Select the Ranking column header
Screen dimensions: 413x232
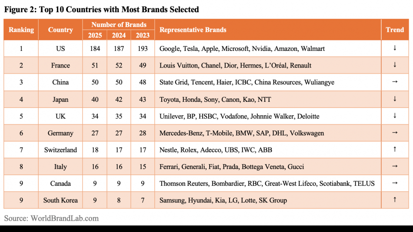[21, 30]
